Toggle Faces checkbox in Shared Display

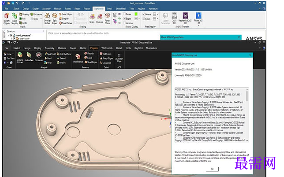(x=124, y=14)
